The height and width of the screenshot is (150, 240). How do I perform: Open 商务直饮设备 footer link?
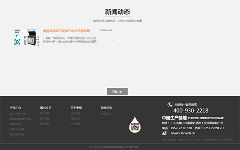pyautogui.click(x=17, y=134)
